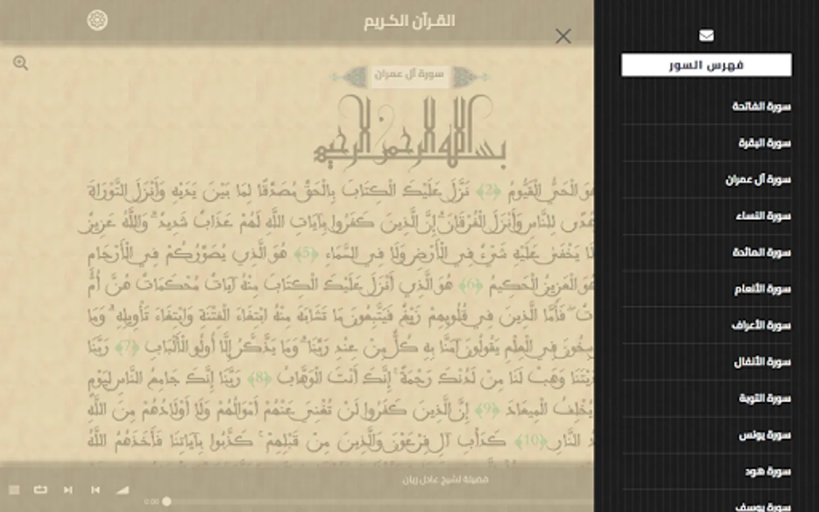This screenshot has width=819, height=512.
Task: Skip to the previous track
Action: pos(95,490)
